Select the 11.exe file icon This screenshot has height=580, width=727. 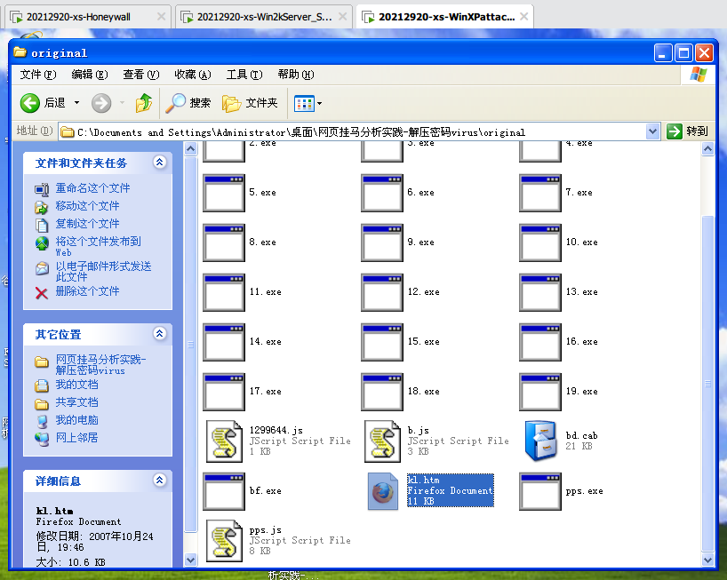click(x=224, y=292)
